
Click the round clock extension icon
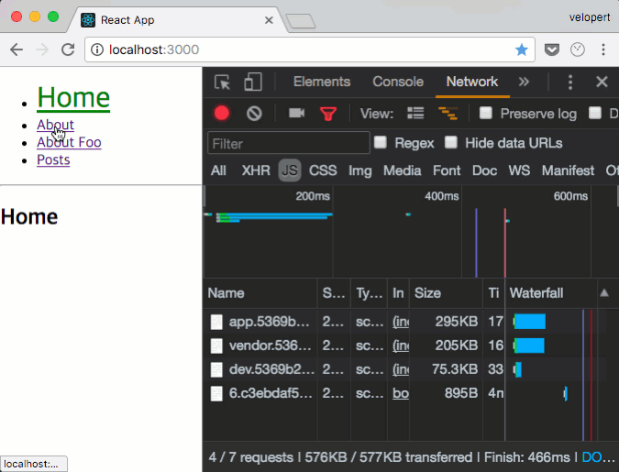click(x=578, y=49)
